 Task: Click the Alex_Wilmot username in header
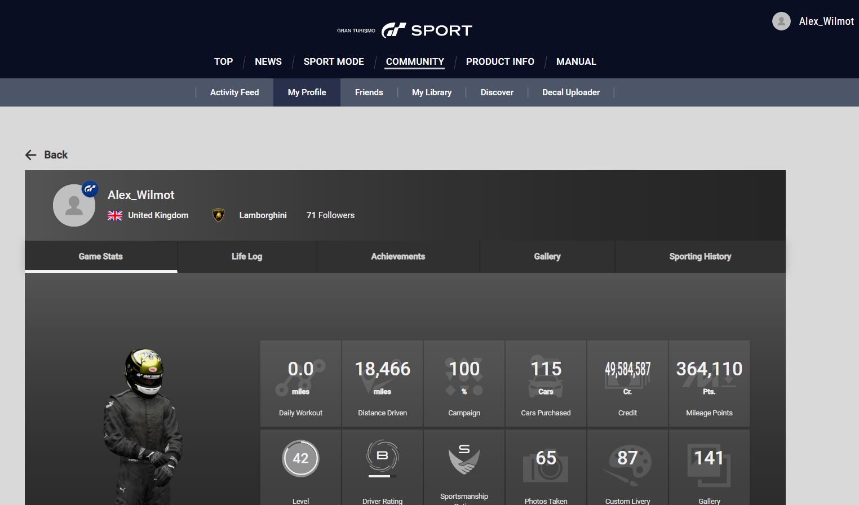click(826, 21)
